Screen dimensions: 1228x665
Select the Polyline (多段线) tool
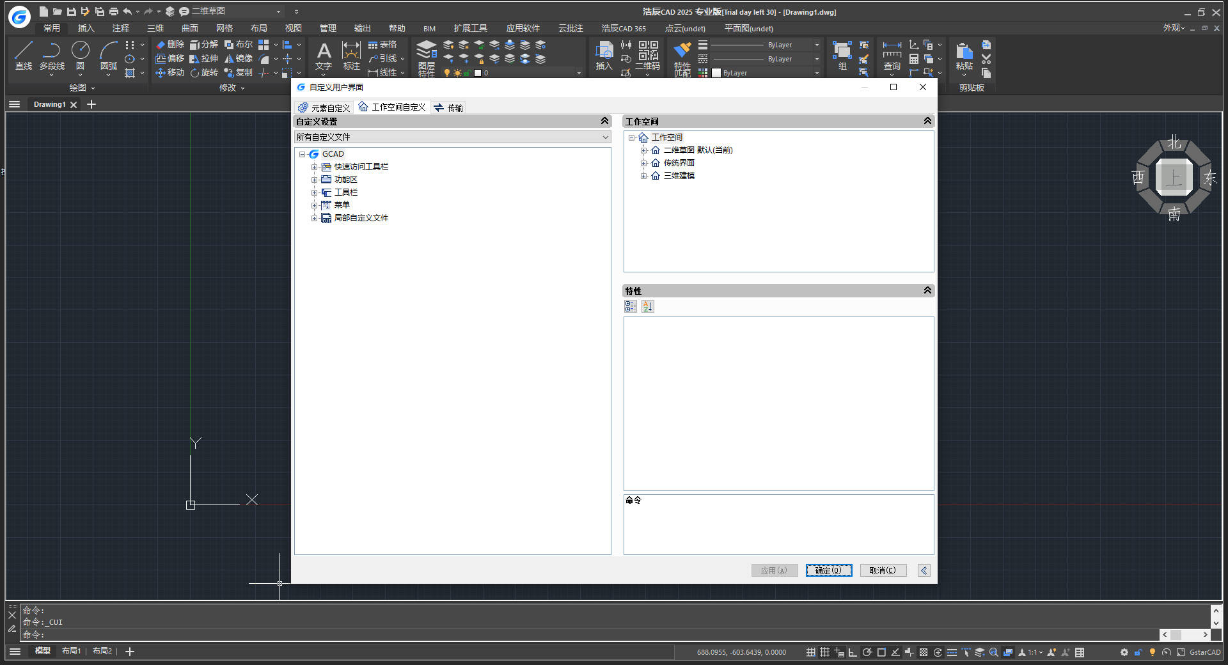click(52, 56)
